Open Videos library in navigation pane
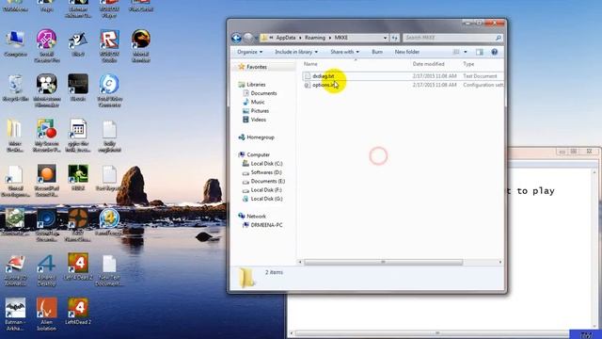 click(x=259, y=120)
